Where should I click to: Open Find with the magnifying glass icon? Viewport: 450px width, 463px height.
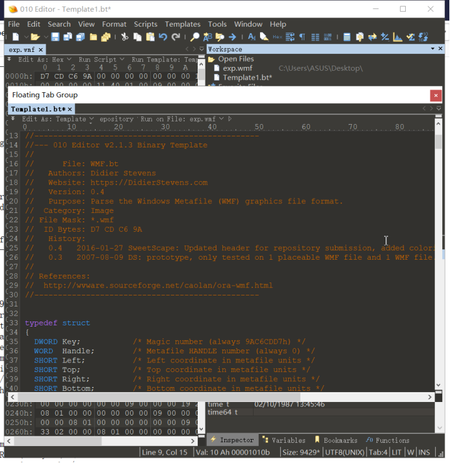[194, 37]
